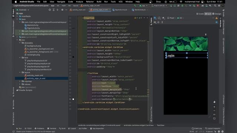The height and width of the screenshot is (133, 237).
Task: Click the orientation icon in design toolbar
Action: (x=159, y=18)
